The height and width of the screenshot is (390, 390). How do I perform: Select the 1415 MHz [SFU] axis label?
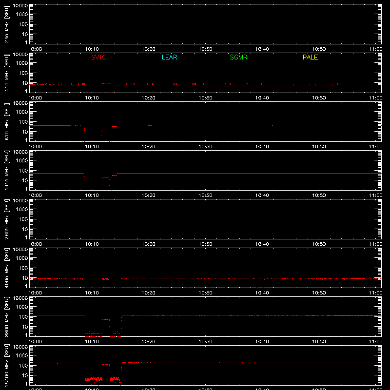(x=7, y=170)
